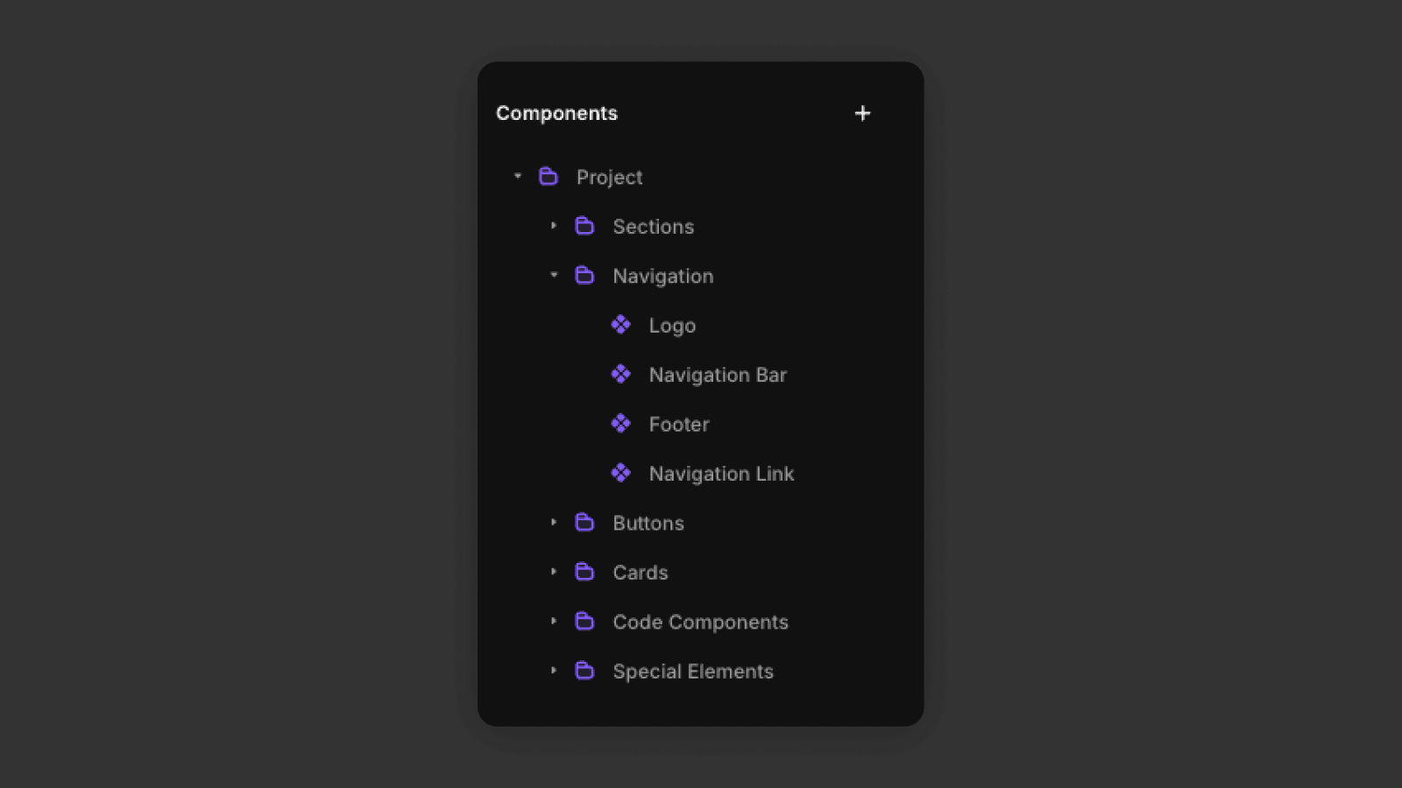This screenshot has width=1402, height=788.
Task: Collapse the Project folder arrow
Action: point(518,176)
